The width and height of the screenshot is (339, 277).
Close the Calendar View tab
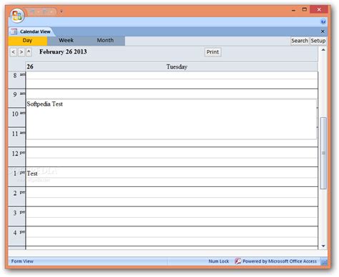click(x=323, y=31)
